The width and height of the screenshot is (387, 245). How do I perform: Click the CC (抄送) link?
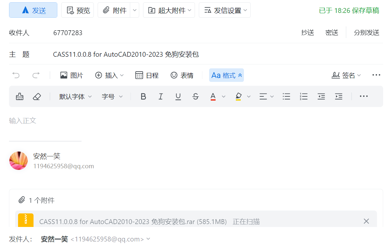(308, 33)
